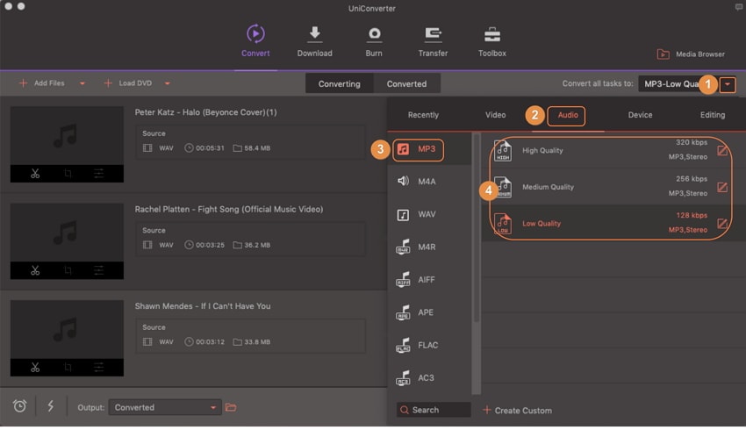This screenshot has width=746, height=430.
Task: Open the schedule alarm clock icon
Action: [x=19, y=406]
